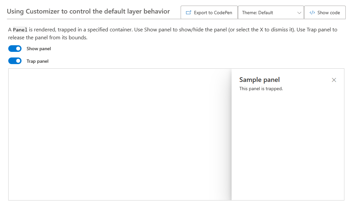Select the code-styled Panel text in description
The height and width of the screenshot is (218, 353).
click(20, 29)
